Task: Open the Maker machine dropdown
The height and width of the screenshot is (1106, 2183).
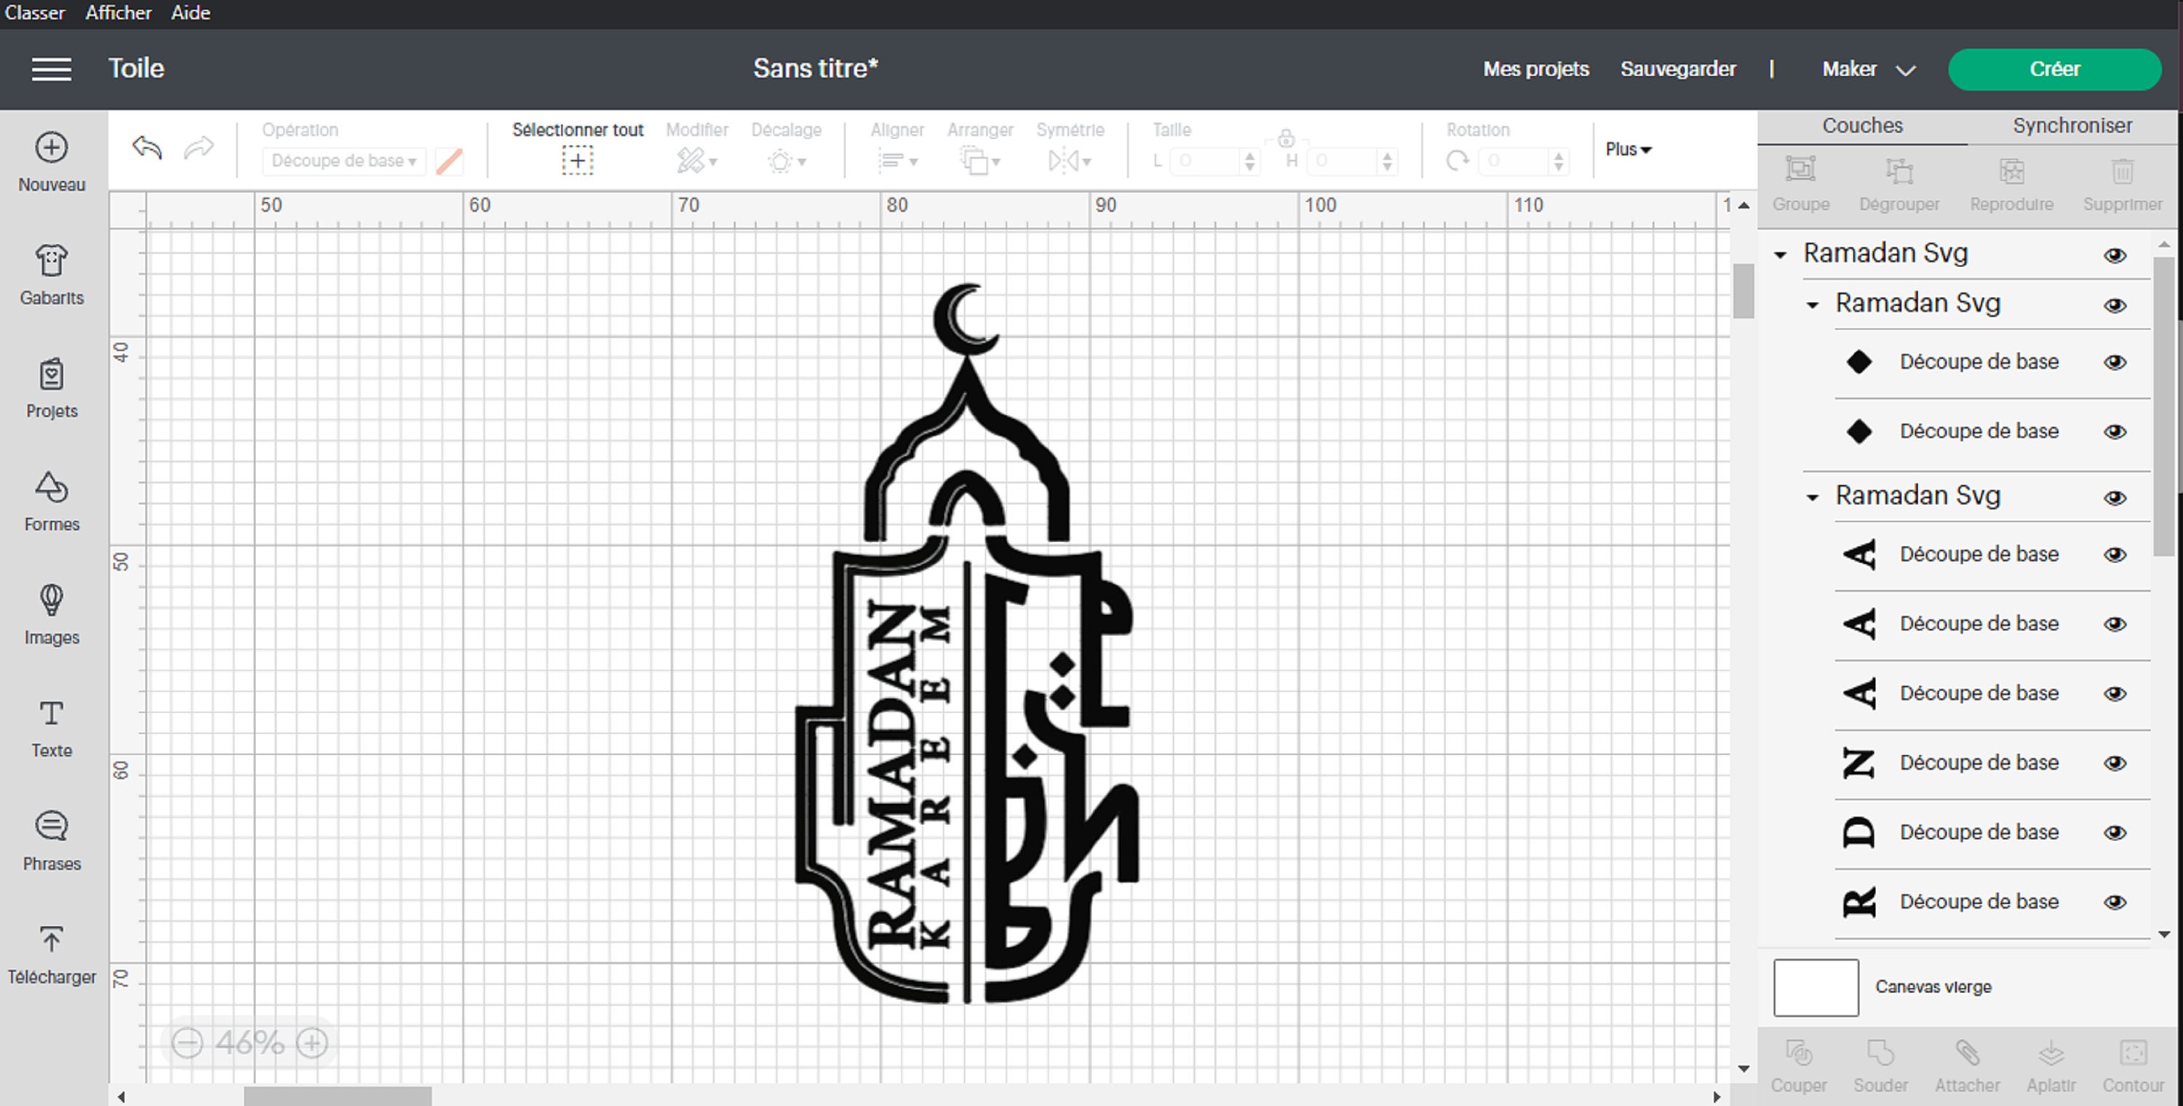Action: coord(1867,70)
